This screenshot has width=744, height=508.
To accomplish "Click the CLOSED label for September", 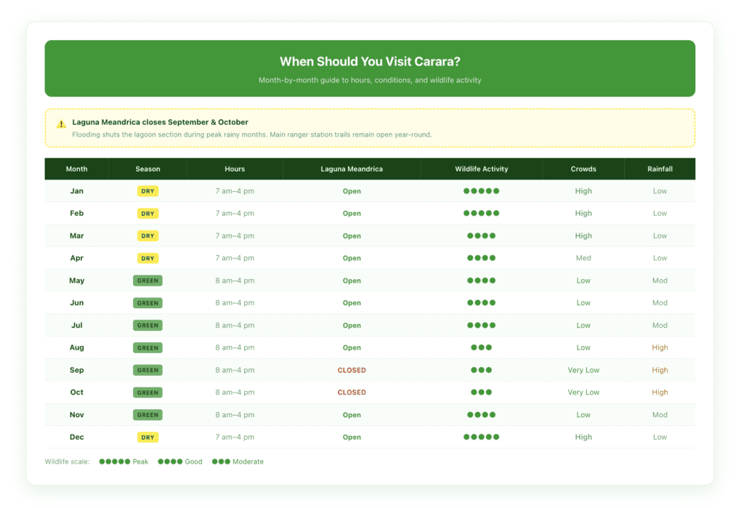I will 352,370.
